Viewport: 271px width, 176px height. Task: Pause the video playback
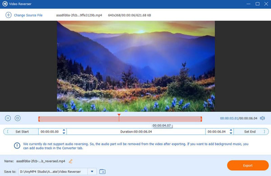click(8, 118)
